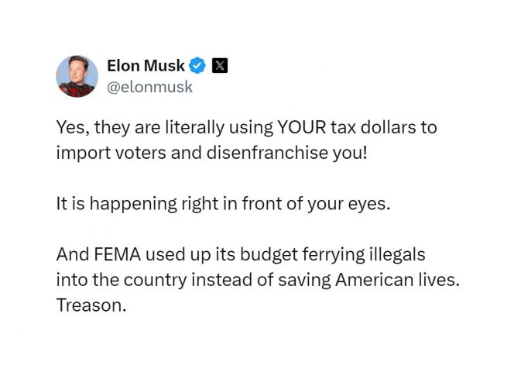Open Elon Musk's profile avatar photo
The image size is (514, 369).
pyautogui.click(x=77, y=76)
